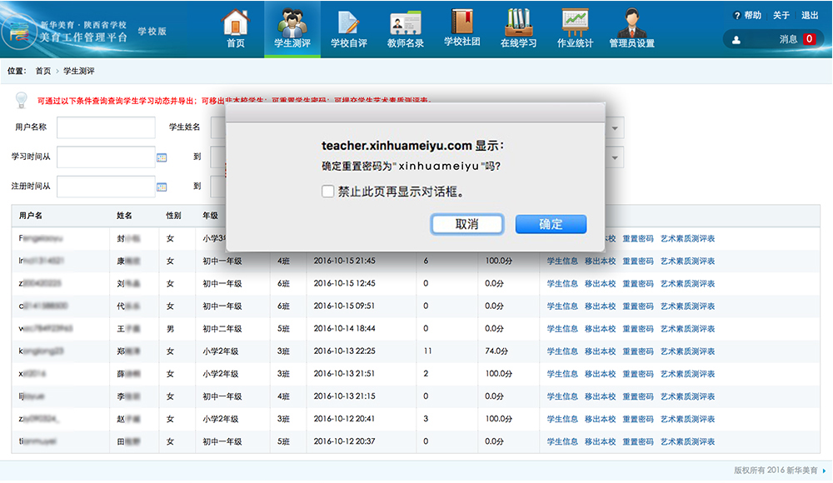Expand the upper dropdown arrow right of dialog
The width and height of the screenshot is (833, 483).
616,128
